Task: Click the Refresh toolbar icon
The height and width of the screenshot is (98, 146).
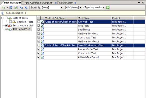Action: pyautogui.click(x=16, y=7)
